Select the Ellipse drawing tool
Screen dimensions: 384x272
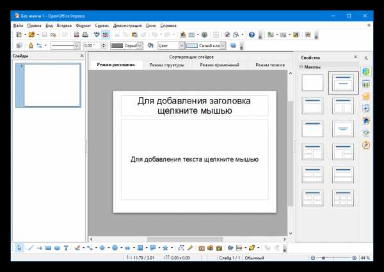pyautogui.click(x=57, y=248)
